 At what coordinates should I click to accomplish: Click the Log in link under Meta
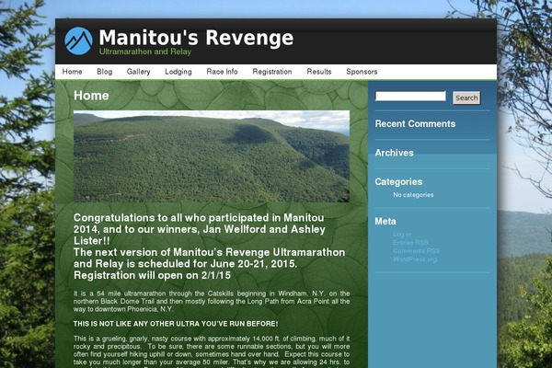(x=402, y=235)
